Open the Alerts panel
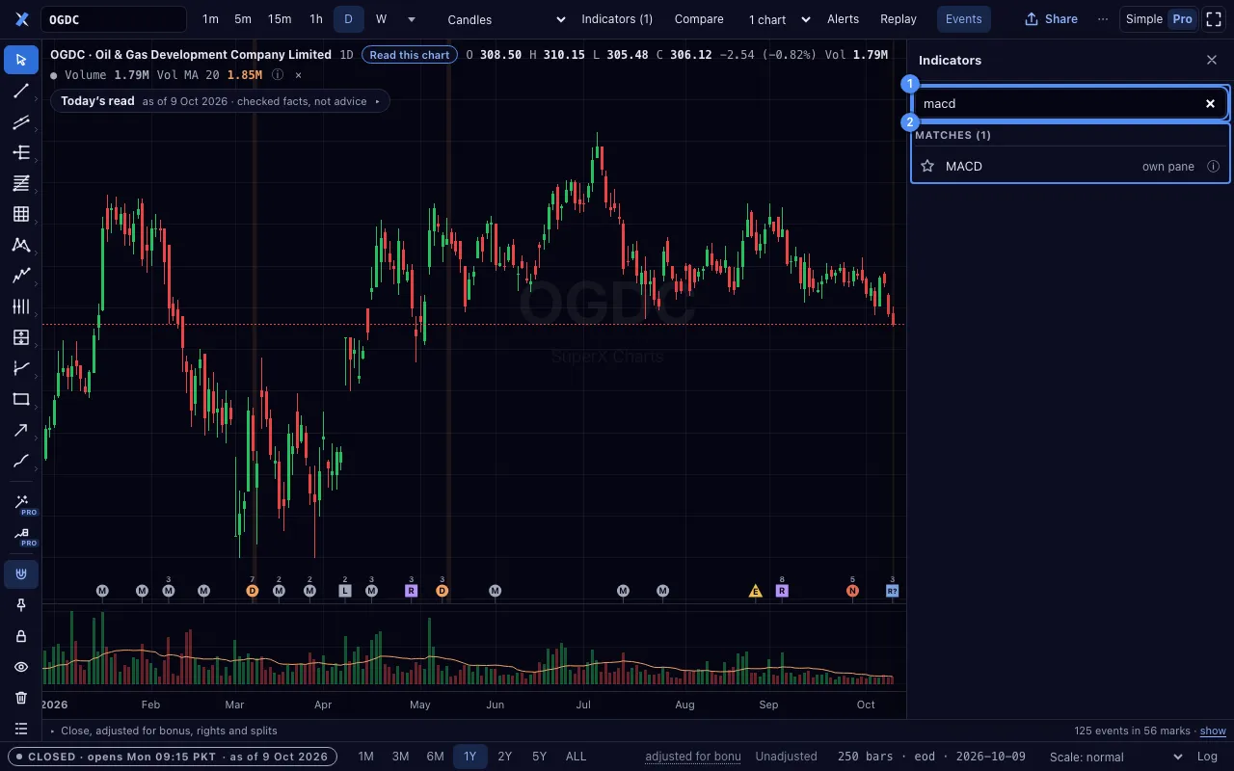 click(844, 19)
